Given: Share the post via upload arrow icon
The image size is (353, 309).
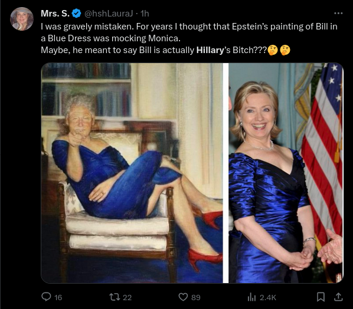Looking at the screenshot, I should click(x=338, y=297).
